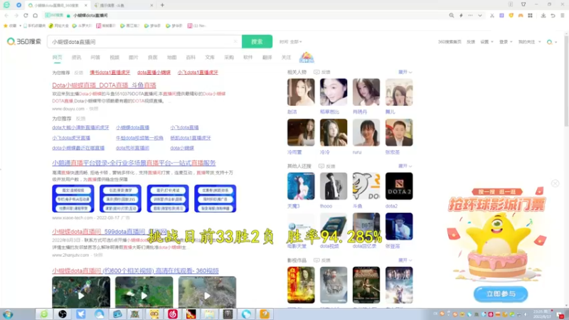
Task: Clear search box with the X icon
Action: click(x=235, y=42)
